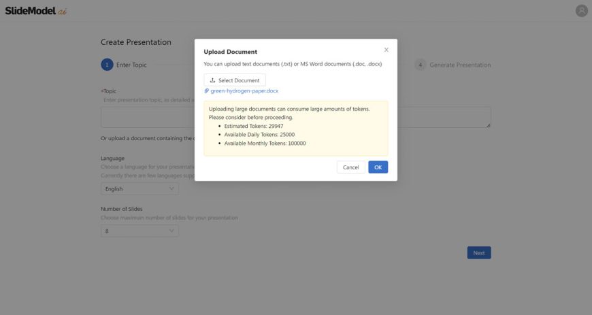Click the Topic text area resize handle
This screenshot has height=315, width=592.
coord(488,125)
